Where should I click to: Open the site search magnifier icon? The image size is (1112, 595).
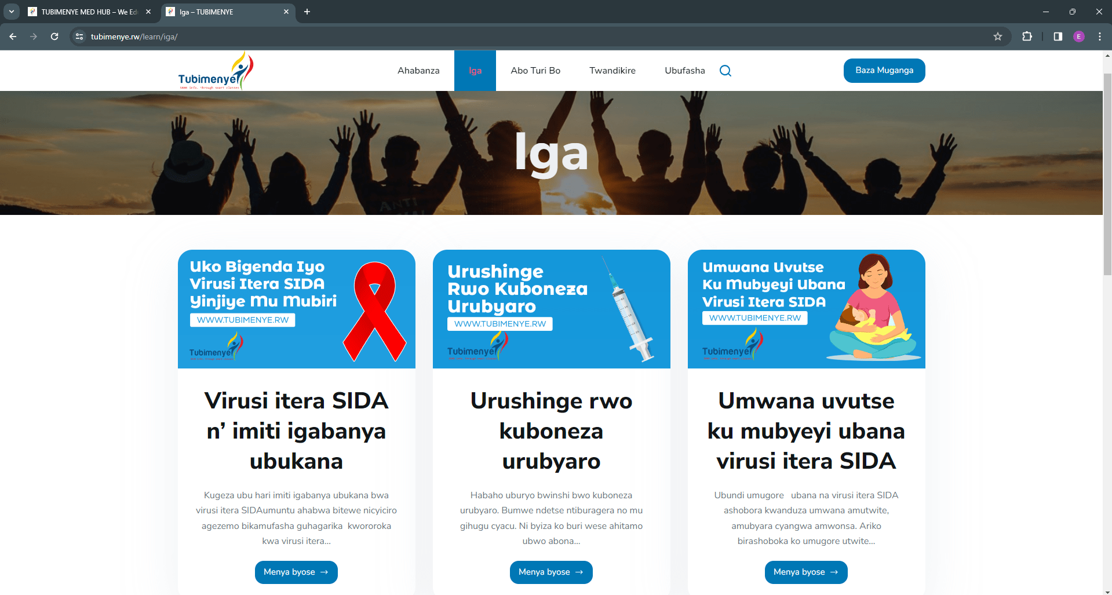[725, 71]
